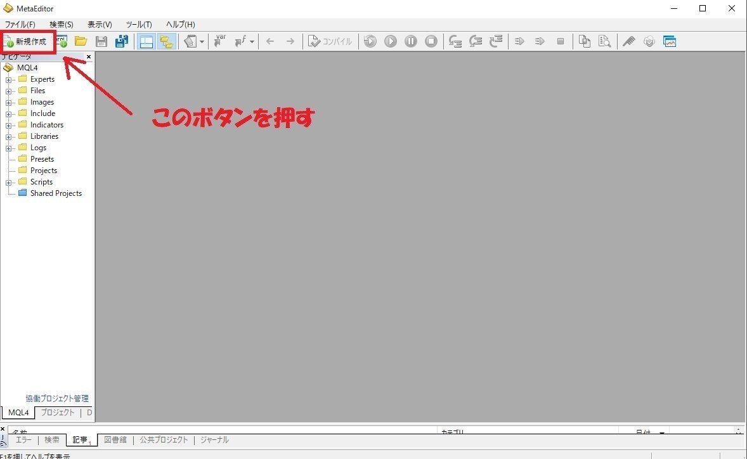Open MetaTrader with the chart icon
Screen dimensions: 747x459
[670, 41]
